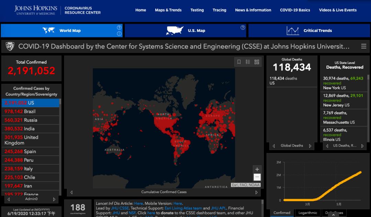Switch to the Logarithmic chart tab
371x217 pixels.
point(307,213)
